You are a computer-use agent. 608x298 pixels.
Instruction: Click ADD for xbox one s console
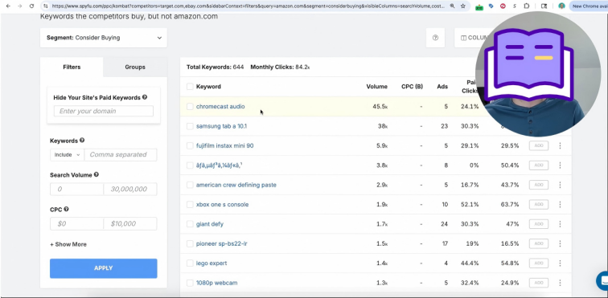(539, 204)
